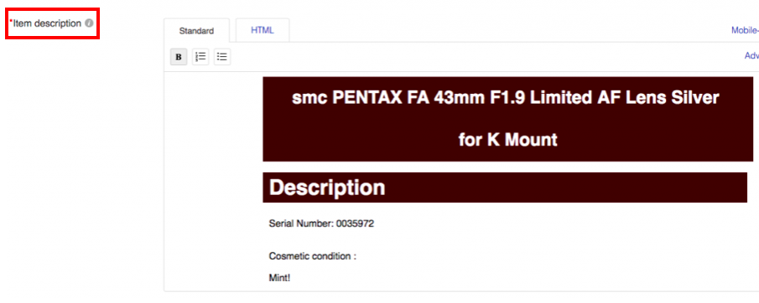The height and width of the screenshot is (303, 759).
Task: Apply bulleted list formatting
Action: point(222,57)
